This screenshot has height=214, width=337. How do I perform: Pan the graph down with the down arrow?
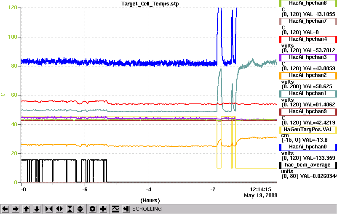(x=37, y=209)
